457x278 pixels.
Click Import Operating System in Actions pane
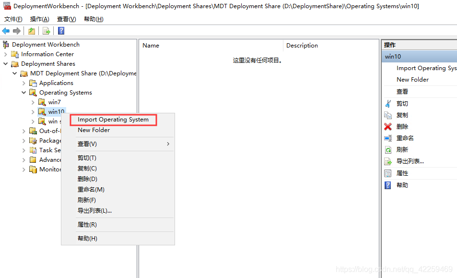(x=426, y=68)
